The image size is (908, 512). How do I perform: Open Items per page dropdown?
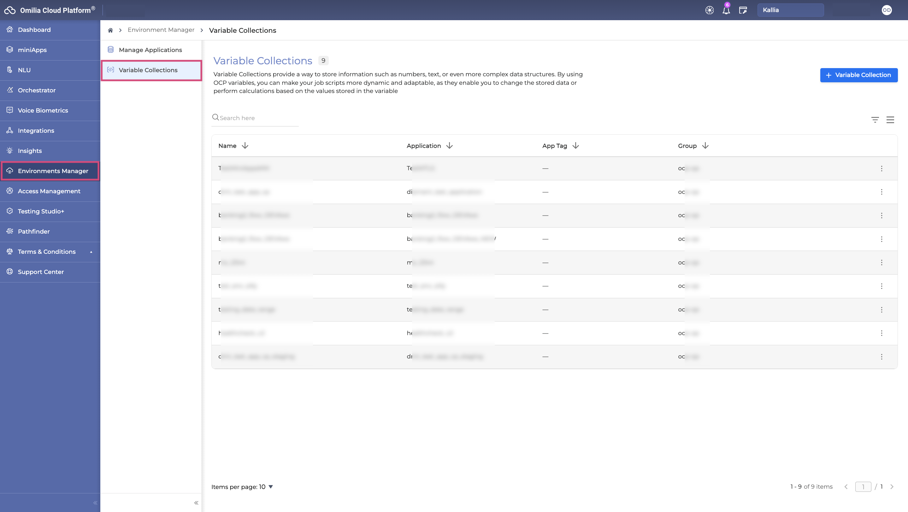click(271, 487)
